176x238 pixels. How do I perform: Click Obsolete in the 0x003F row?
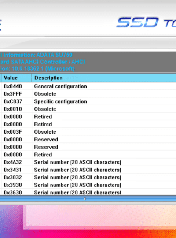45,132
